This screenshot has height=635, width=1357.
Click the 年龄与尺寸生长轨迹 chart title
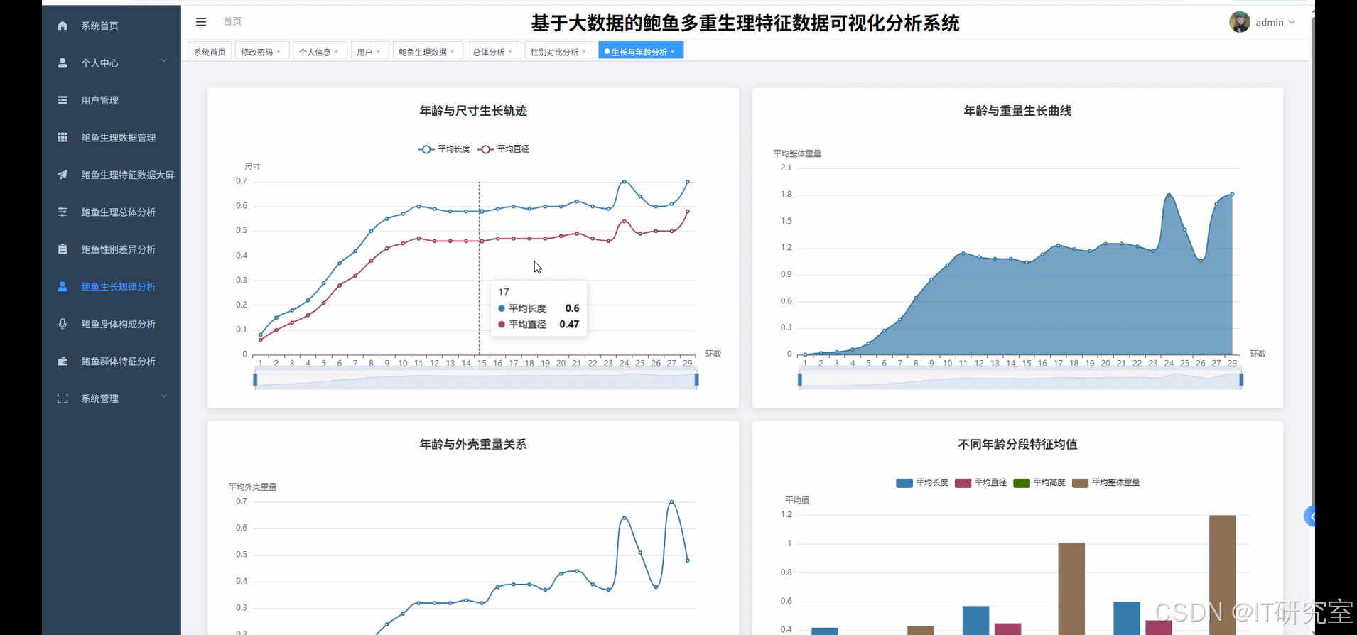click(473, 111)
